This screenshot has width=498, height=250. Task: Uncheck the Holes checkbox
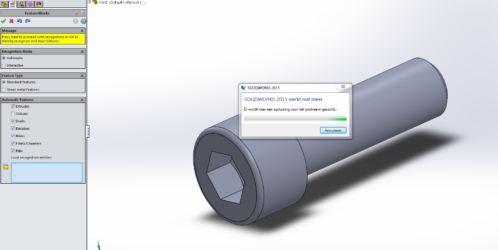pyautogui.click(x=13, y=136)
